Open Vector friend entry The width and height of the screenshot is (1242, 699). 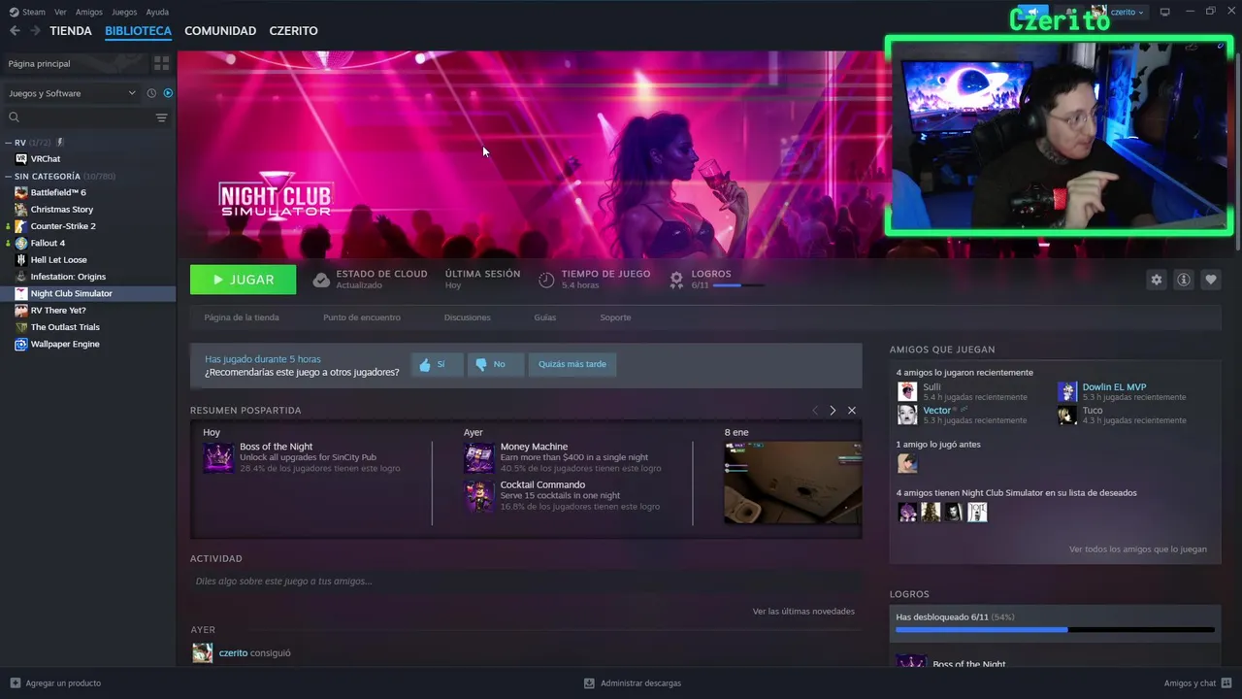(937, 411)
